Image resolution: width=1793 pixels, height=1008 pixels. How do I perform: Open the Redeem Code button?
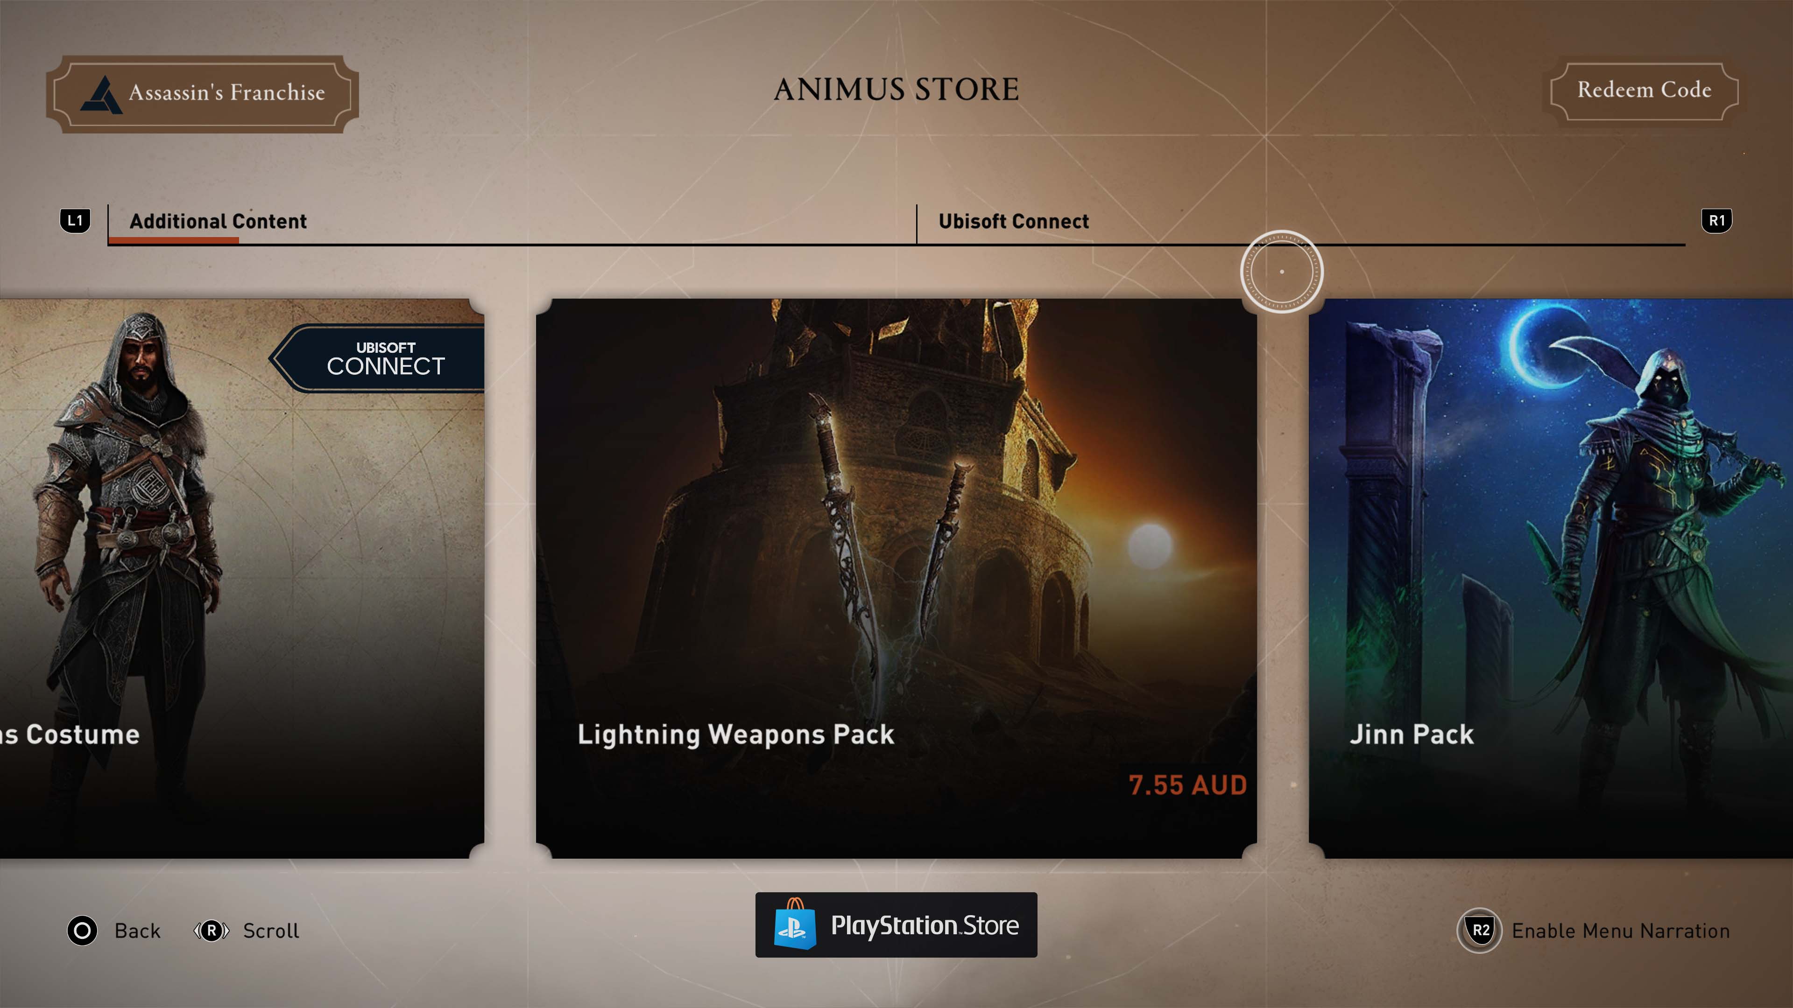(x=1644, y=91)
